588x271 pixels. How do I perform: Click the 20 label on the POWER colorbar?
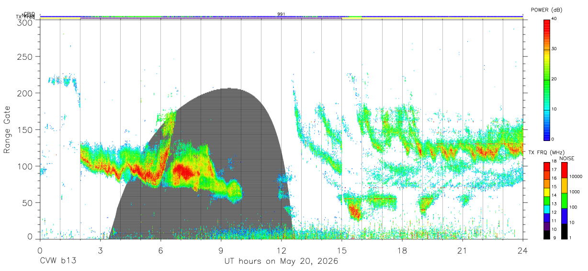click(x=554, y=79)
